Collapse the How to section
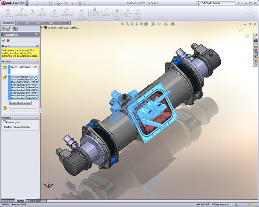Image resolution: width=259 pixels, height=207 pixels. pyautogui.click(x=37, y=46)
